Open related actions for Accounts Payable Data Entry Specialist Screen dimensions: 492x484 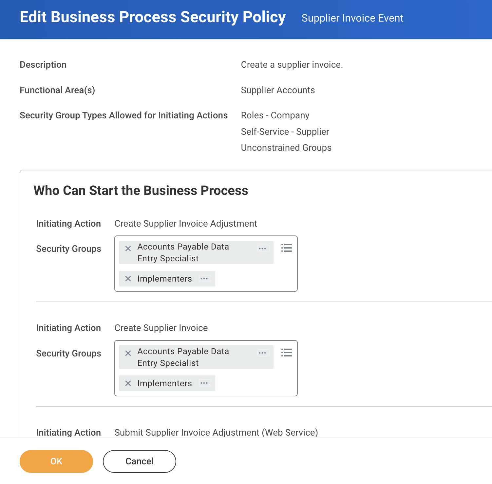coord(262,249)
